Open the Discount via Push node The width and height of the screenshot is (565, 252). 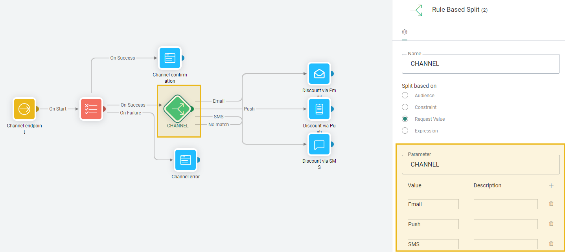[319, 109]
